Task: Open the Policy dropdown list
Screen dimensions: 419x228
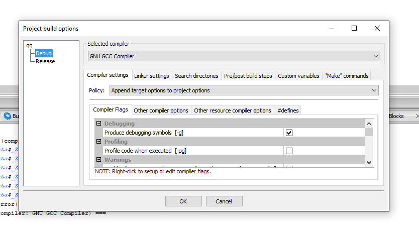Action: click(244, 90)
